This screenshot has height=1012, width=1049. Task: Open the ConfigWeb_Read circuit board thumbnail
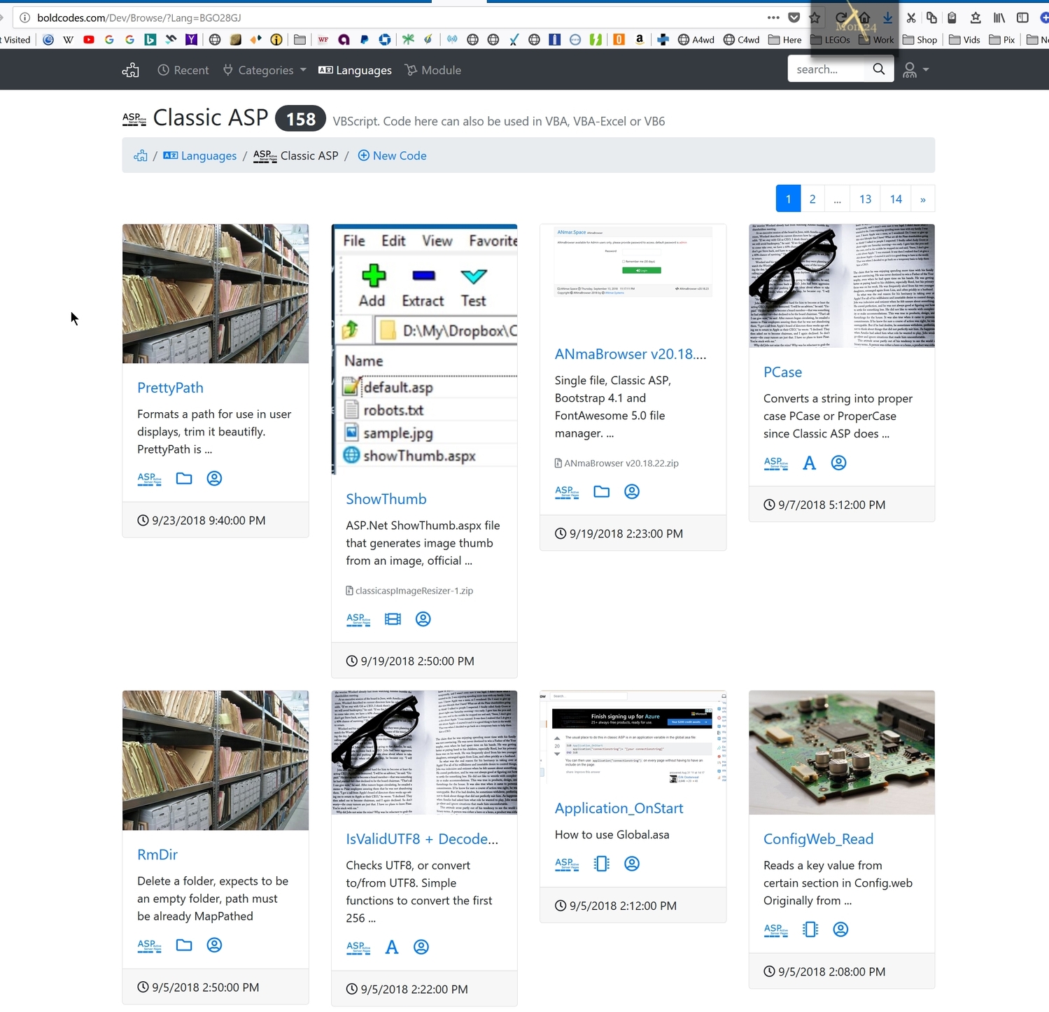(x=841, y=752)
